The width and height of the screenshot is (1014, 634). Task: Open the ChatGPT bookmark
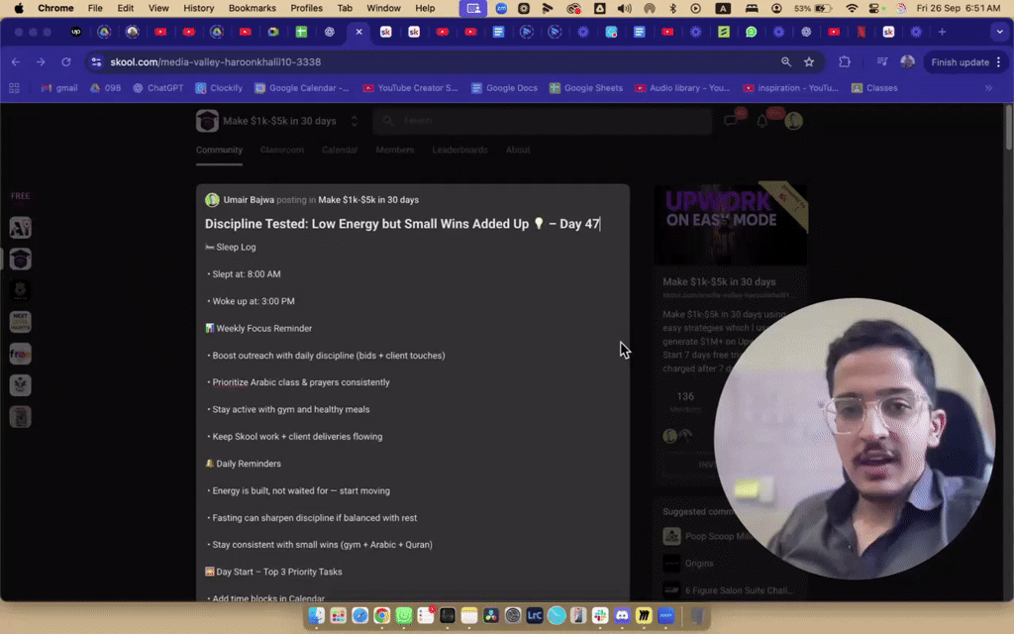coord(157,88)
